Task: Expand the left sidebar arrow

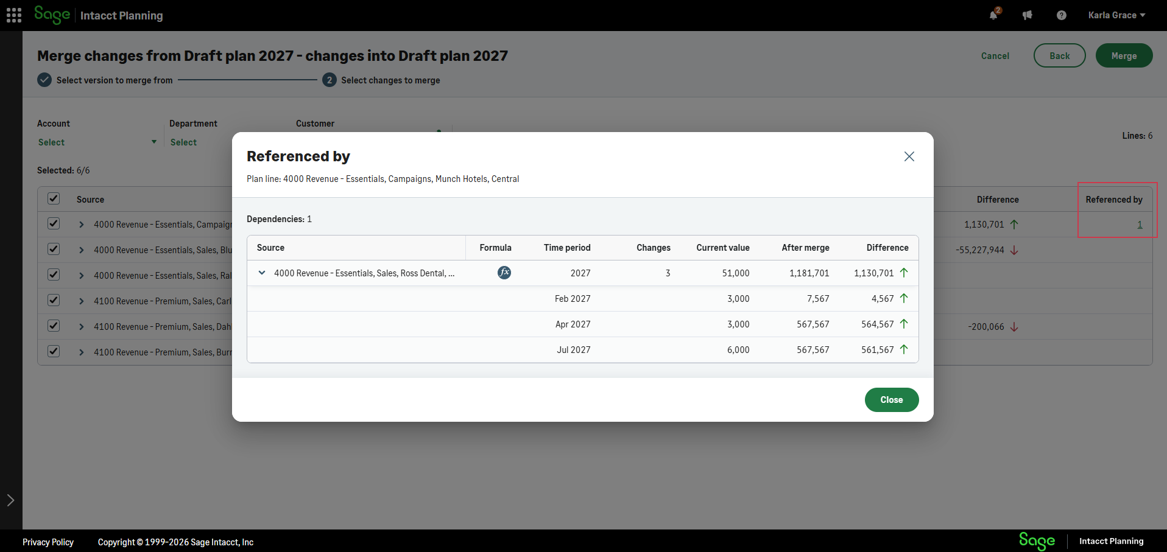Action: [10, 500]
